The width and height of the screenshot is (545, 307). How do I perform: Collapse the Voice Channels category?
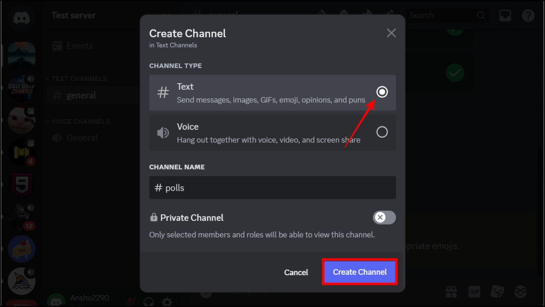point(80,121)
